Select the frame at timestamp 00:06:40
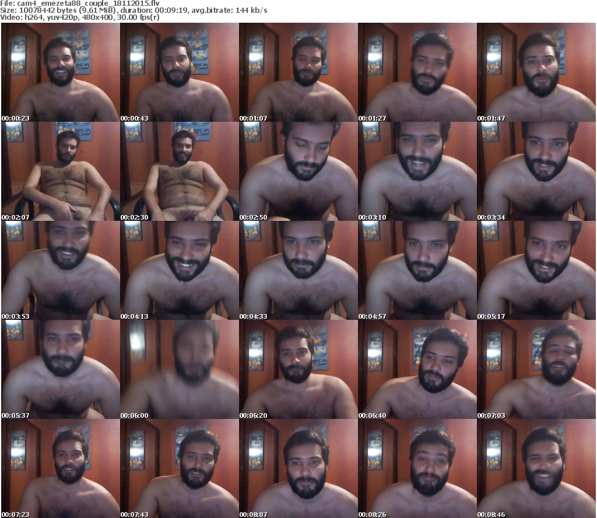 tap(417, 369)
